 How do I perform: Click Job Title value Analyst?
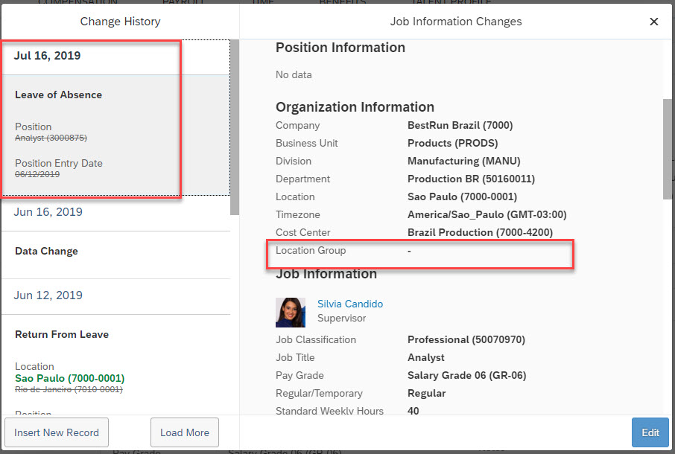tap(426, 358)
